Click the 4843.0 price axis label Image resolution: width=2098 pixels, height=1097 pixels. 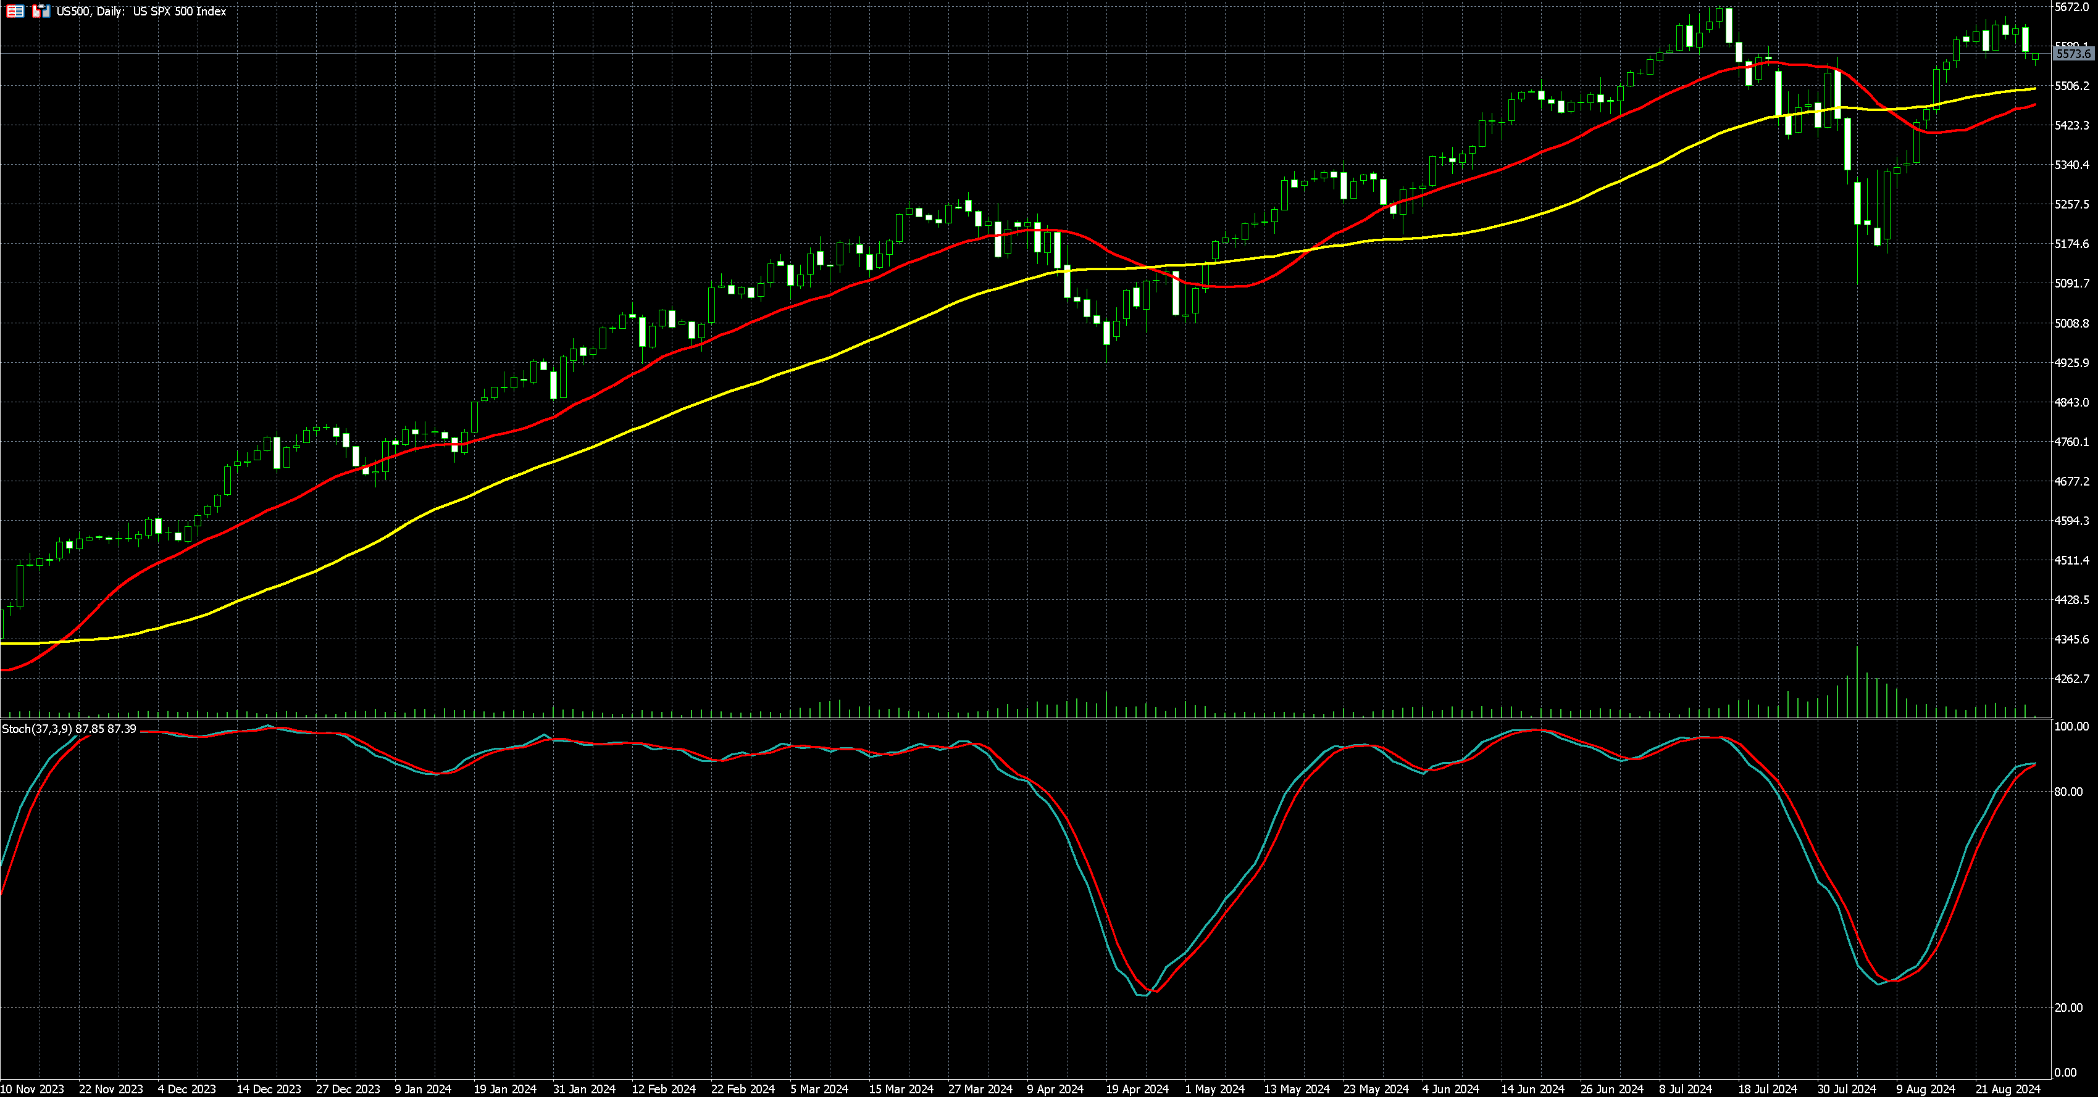2071,402
